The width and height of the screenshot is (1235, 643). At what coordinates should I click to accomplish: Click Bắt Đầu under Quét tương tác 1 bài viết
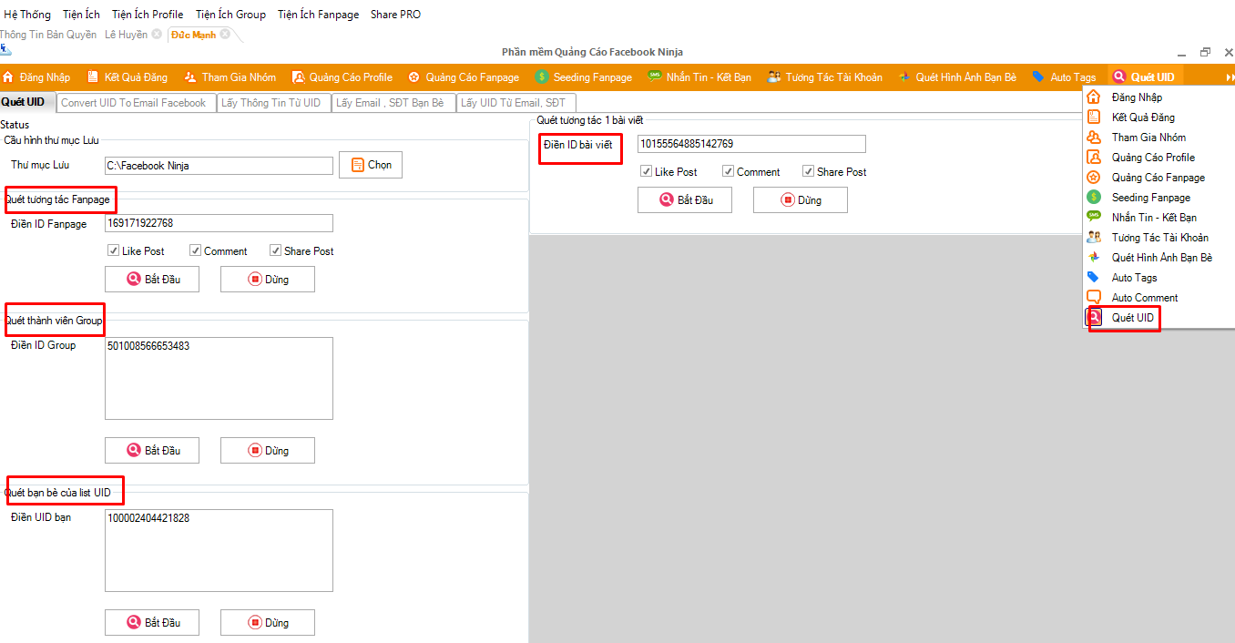[685, 200]
